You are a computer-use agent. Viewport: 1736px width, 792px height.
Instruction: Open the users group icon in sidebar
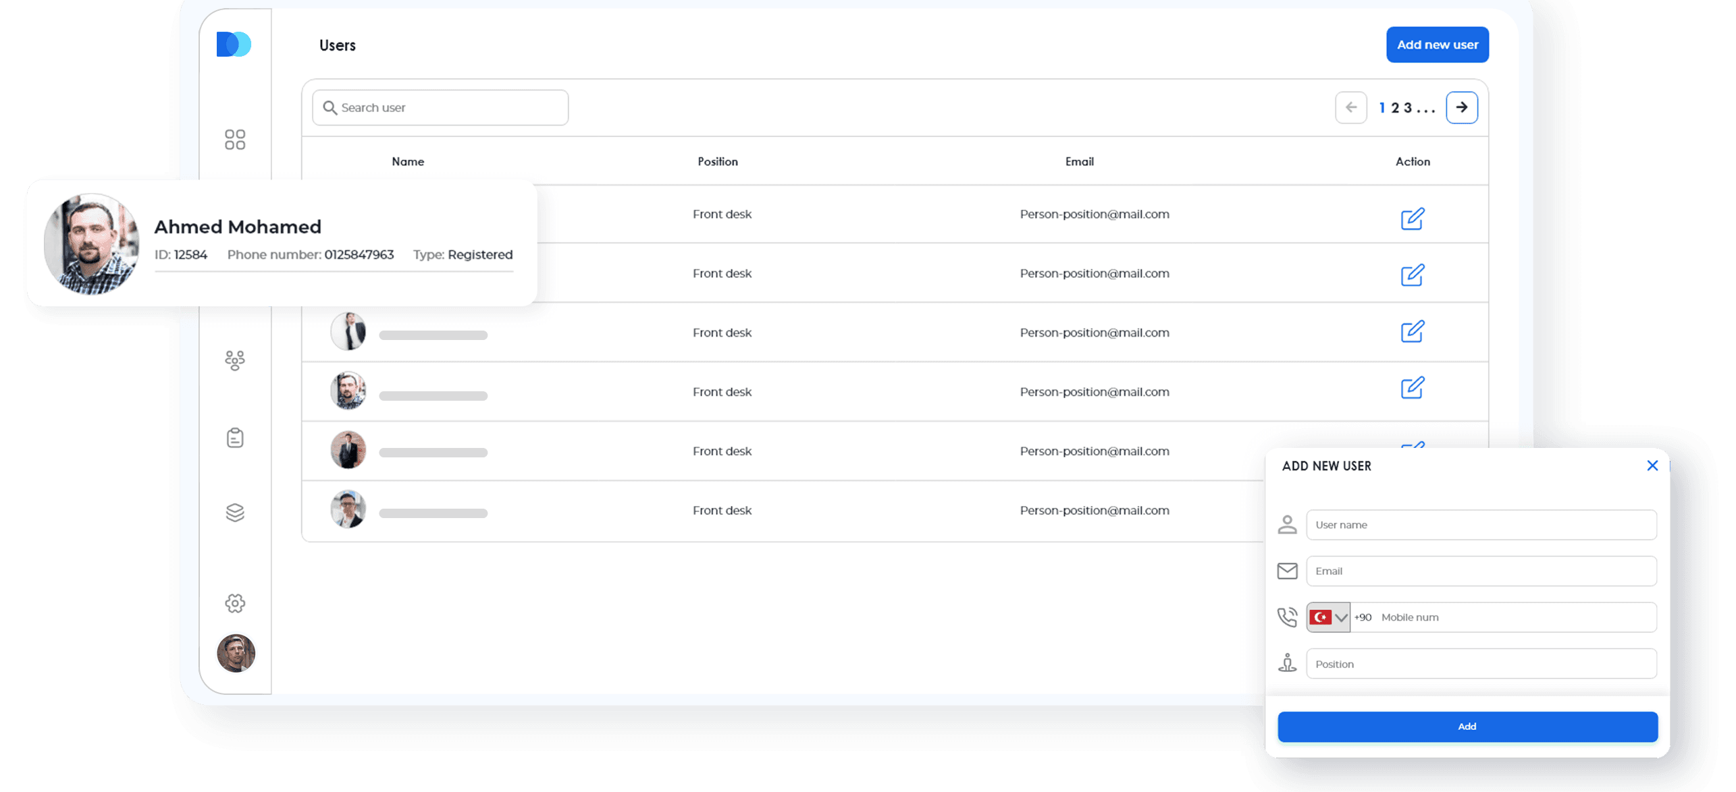pos(234,360)
